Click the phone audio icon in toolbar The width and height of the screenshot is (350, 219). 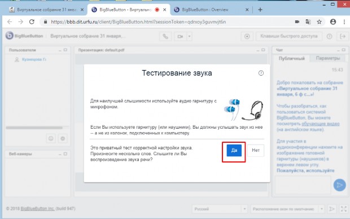tap(165, 36)
